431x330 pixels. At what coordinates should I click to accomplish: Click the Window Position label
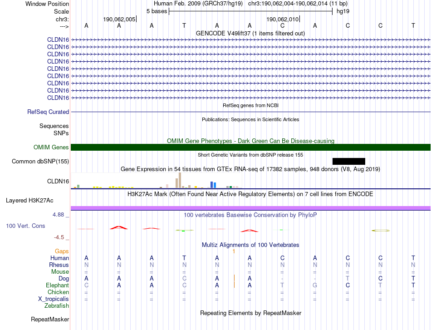tap(47, 4)
